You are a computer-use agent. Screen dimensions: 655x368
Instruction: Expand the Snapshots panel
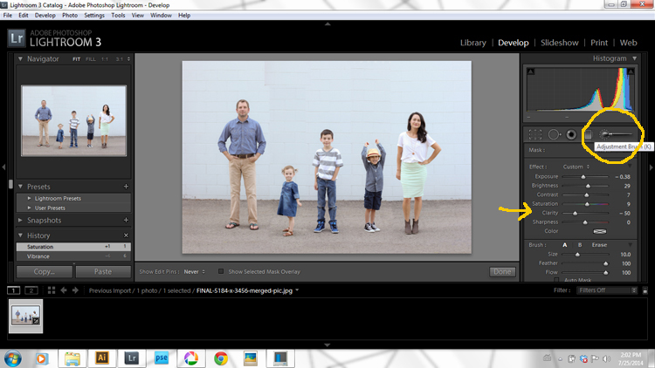coord(20,220)
